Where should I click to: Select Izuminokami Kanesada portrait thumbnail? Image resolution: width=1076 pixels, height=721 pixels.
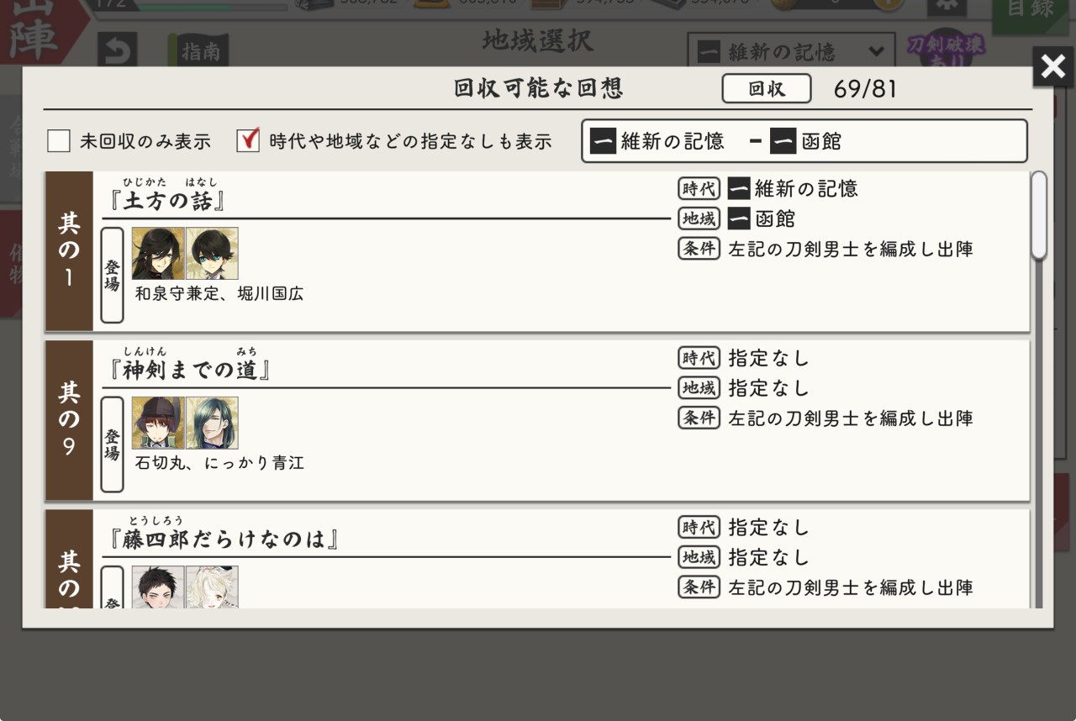(158, 253)
